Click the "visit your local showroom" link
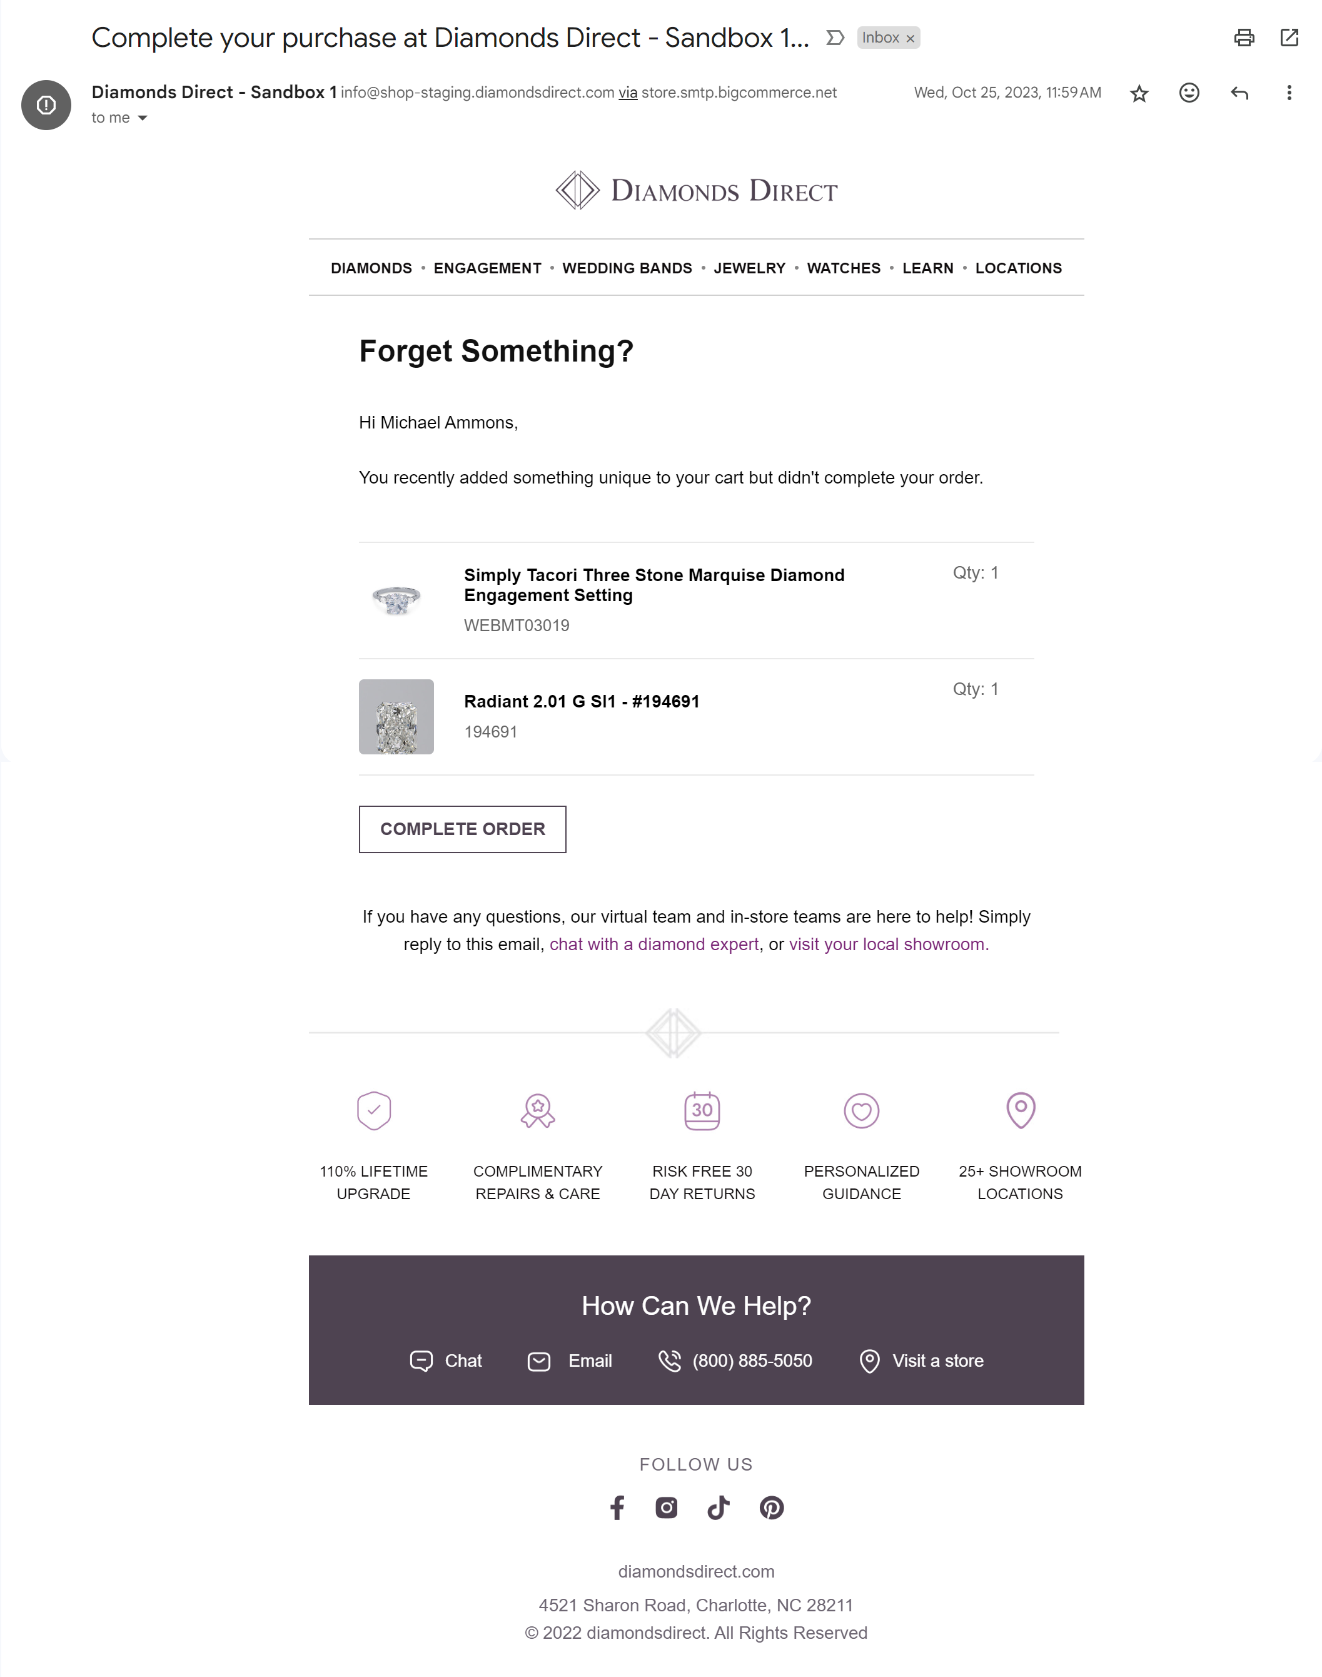Image resolution: width=1322 pixels, height=1677 pixels. [x=889, y=945]
